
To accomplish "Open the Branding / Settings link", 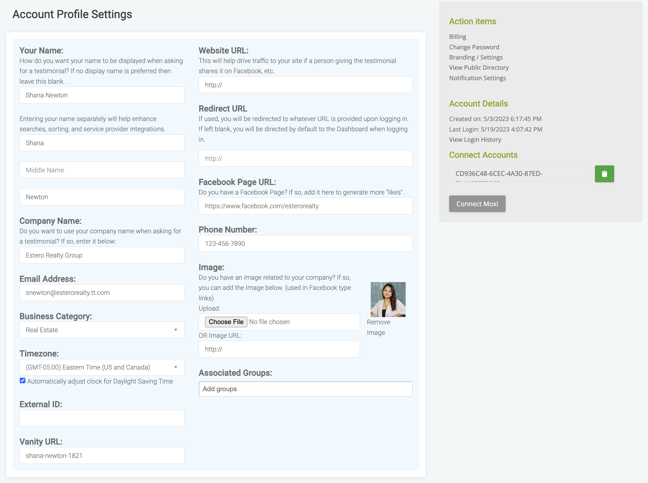I will click(x=476, y=57).
